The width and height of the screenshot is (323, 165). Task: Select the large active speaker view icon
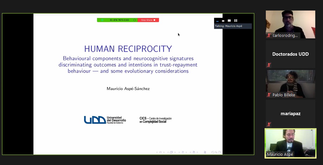coord(229,21)
